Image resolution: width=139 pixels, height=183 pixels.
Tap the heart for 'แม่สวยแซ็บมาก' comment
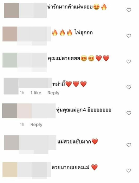[129, 145]
